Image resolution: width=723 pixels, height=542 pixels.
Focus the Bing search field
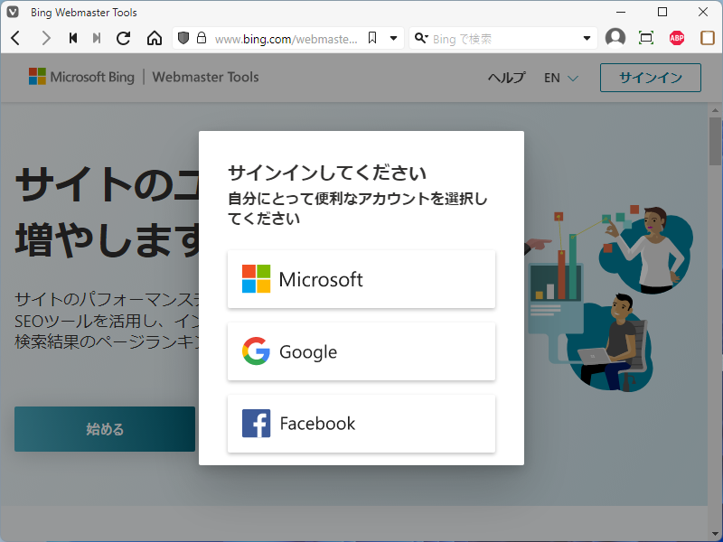pyautogui.click(x=505, y=38)
